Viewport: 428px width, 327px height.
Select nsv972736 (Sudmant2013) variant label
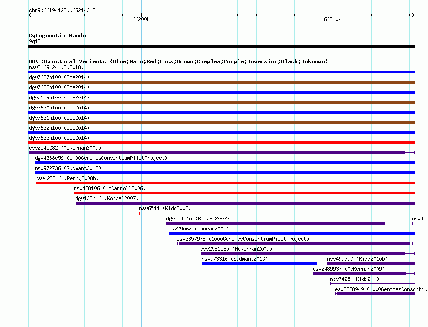tap(68, 168)
